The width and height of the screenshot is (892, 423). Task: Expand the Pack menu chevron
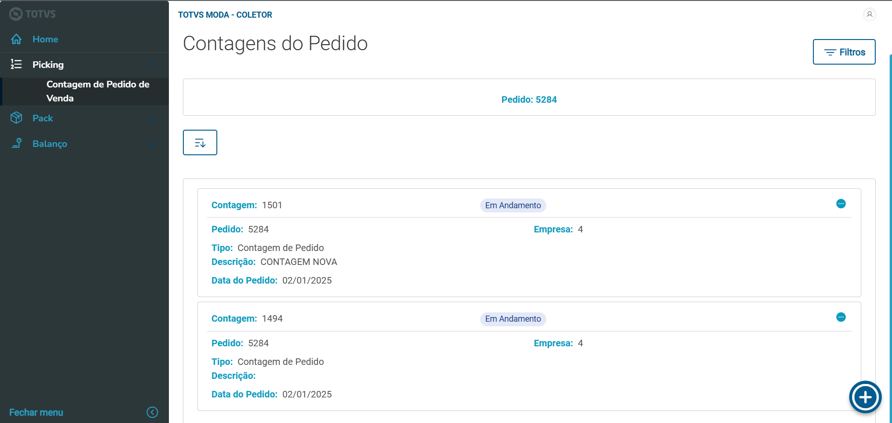pos(152,119)
